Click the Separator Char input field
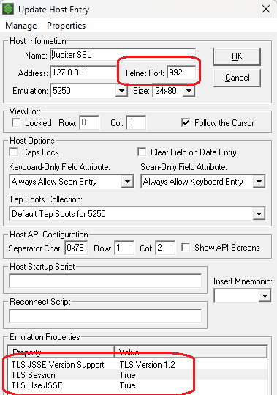277x395 pixels. (x=76, y=248)
